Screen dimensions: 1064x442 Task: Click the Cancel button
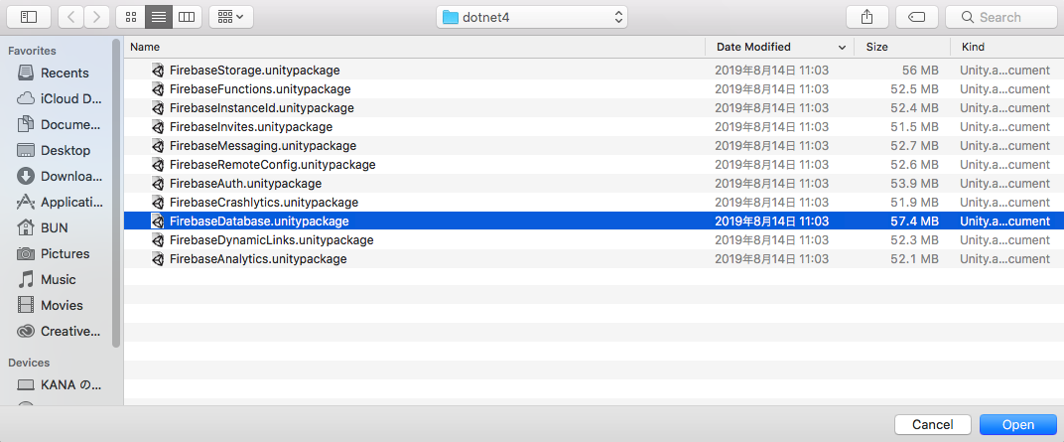click(932, 424)
